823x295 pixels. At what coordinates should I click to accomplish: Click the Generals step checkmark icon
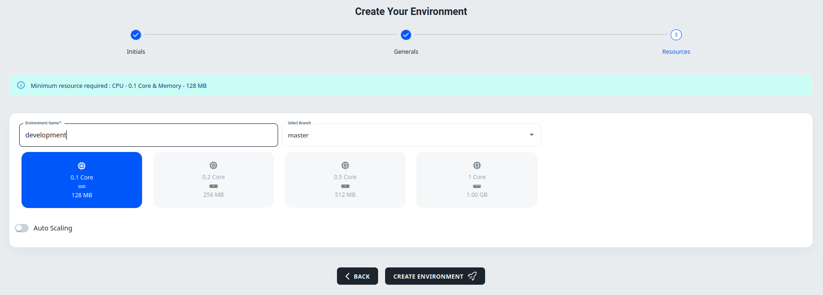[x=406, y=35]
